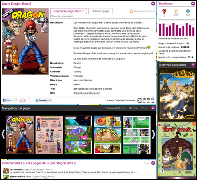Open the dragonbros.amilova.com URL link
This screenshot has width=197, height=180.
[87, 93]
